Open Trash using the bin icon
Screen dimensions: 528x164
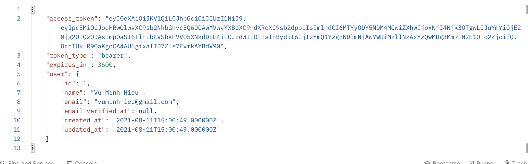(507, 162)
